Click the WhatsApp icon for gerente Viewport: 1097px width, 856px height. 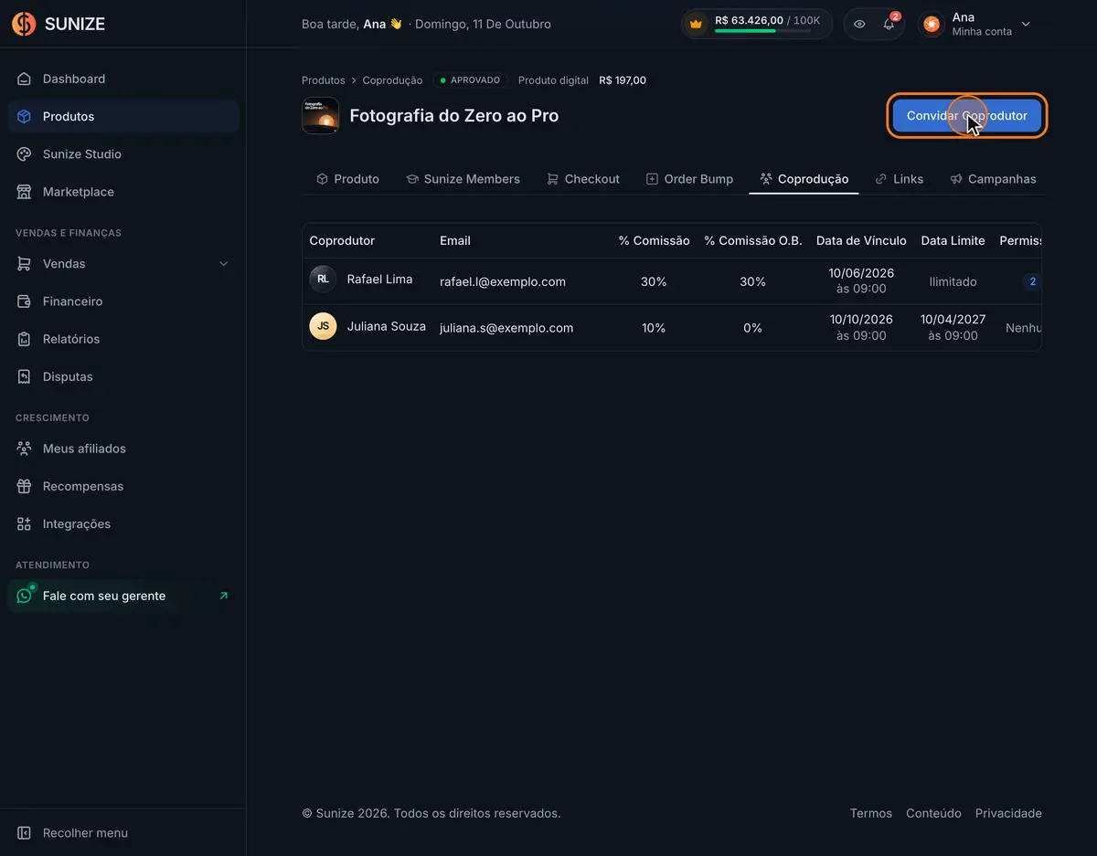[25, 596]
